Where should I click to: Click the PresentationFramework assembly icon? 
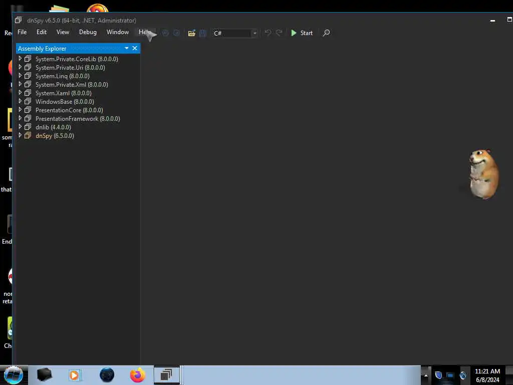point(28,118)
